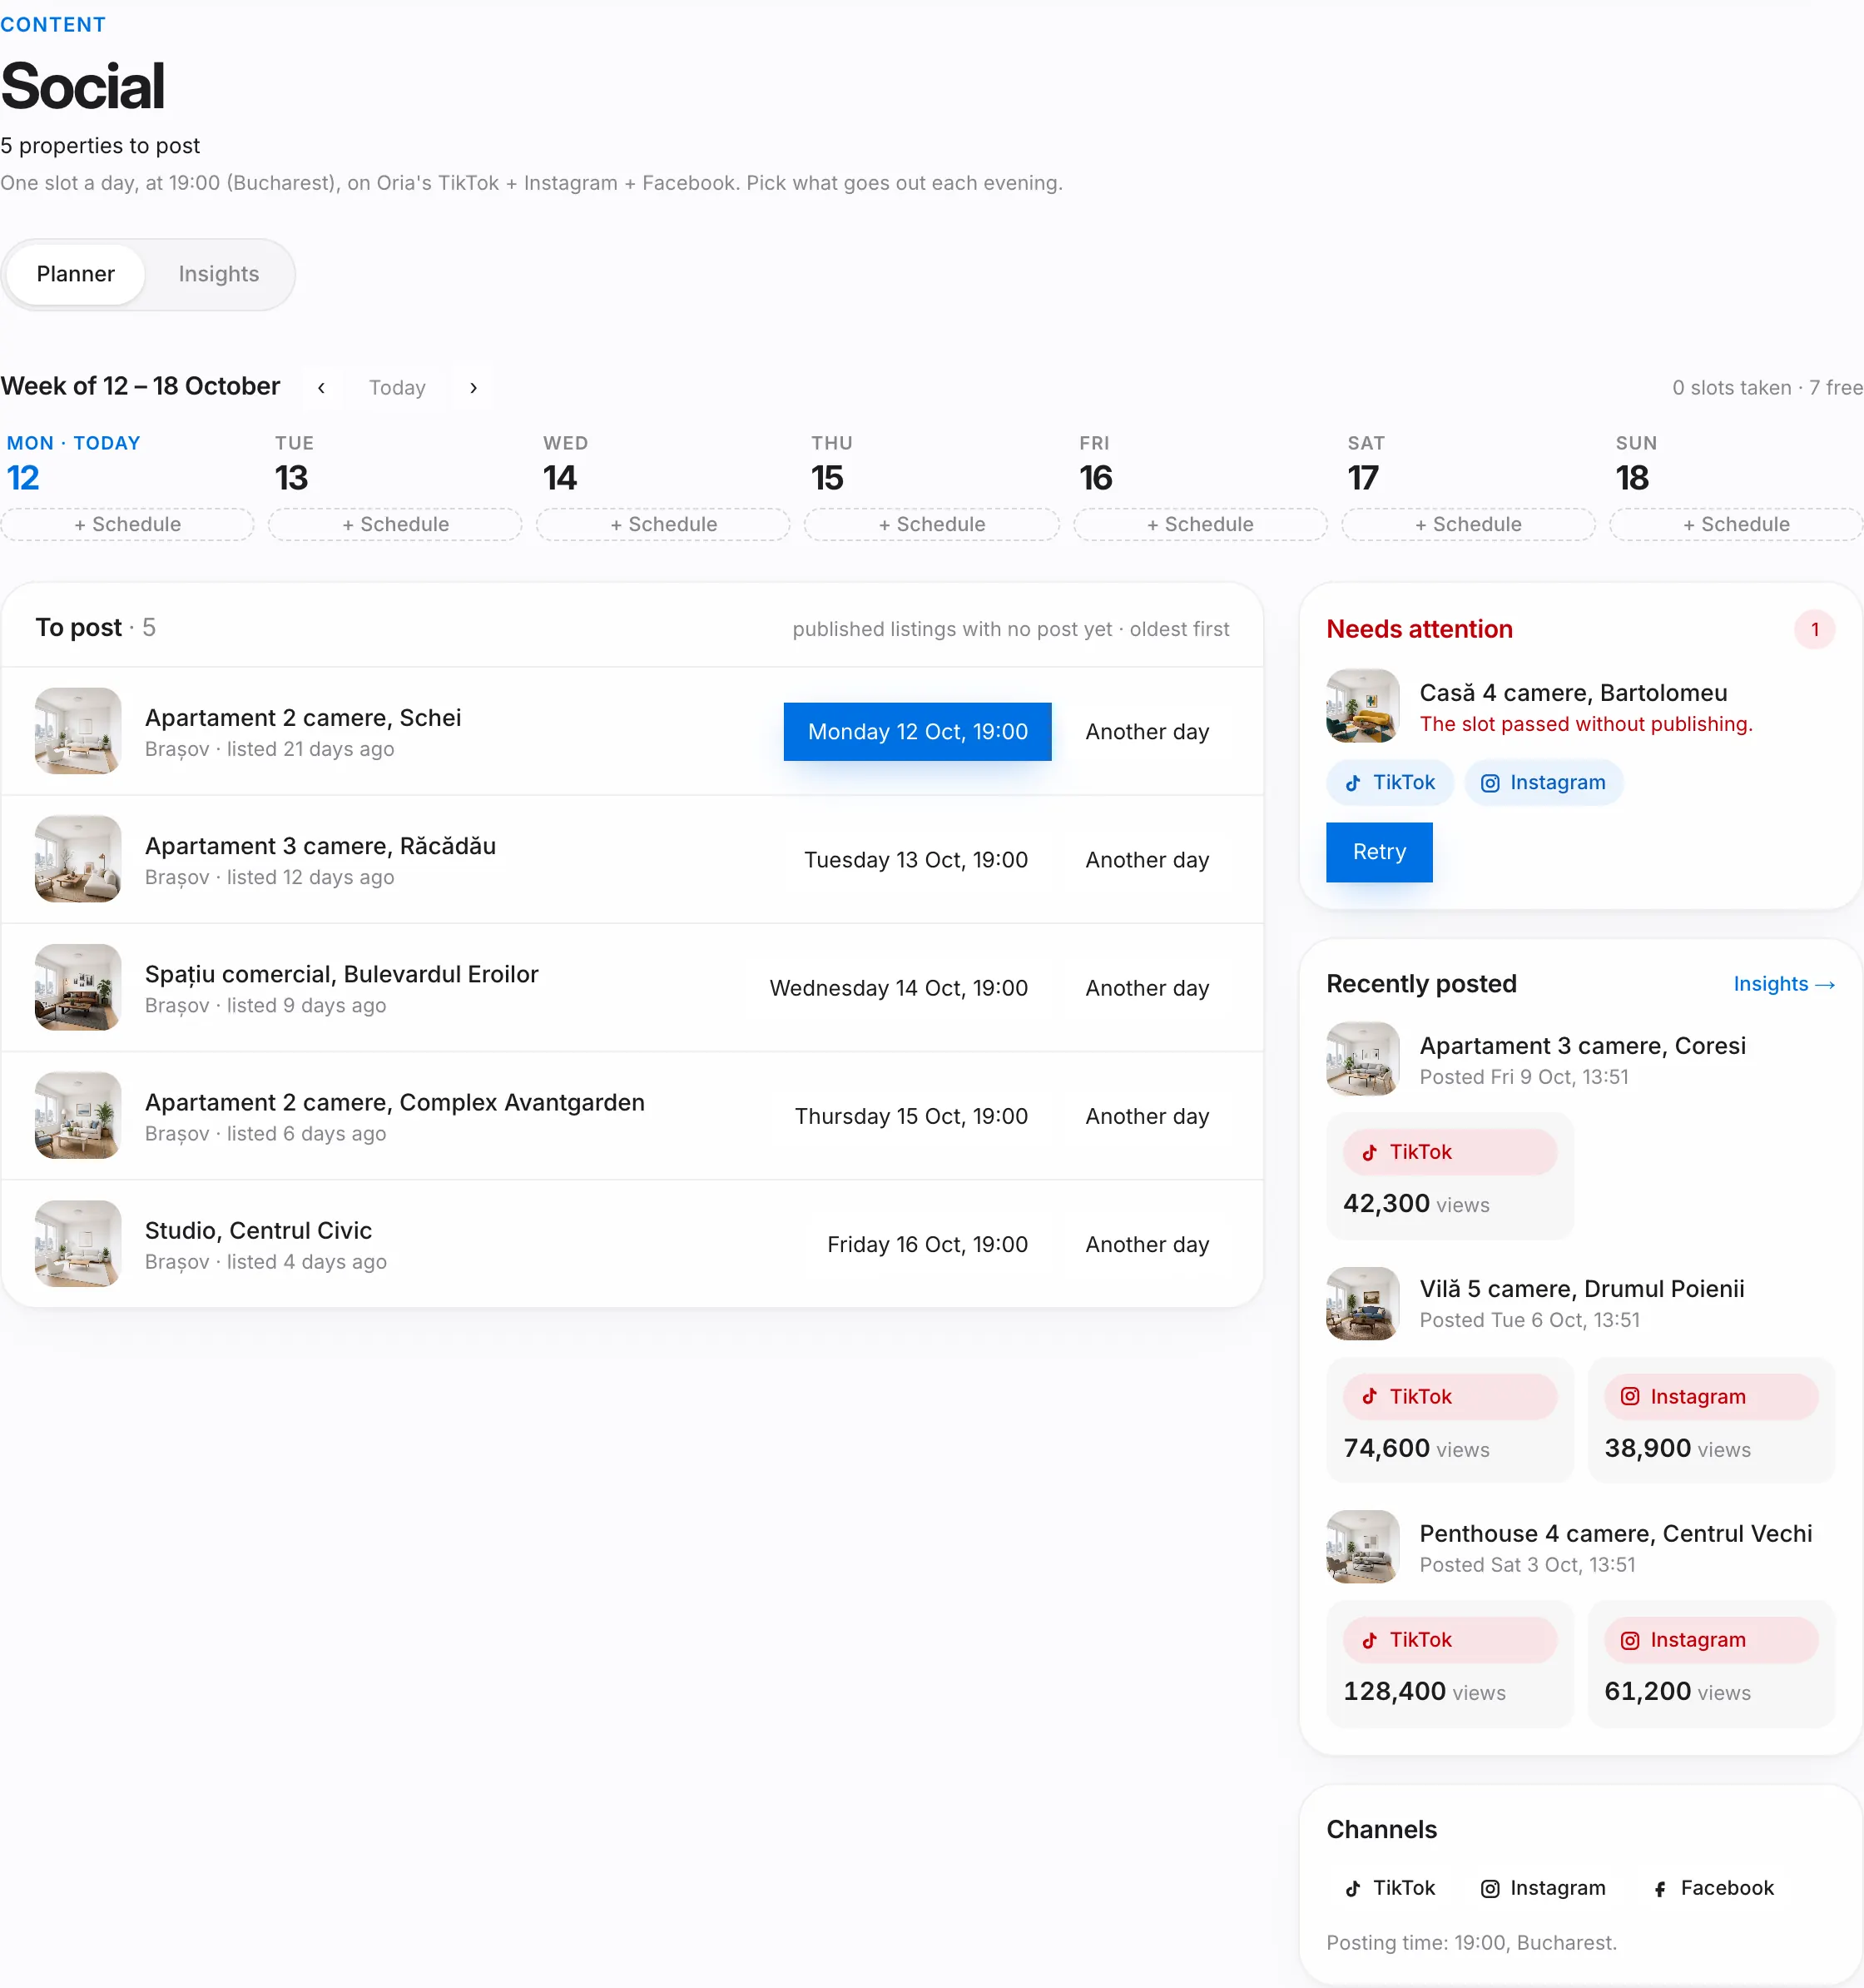
Task: Go to next week with right chevron
Action: [x=473, y=387]
